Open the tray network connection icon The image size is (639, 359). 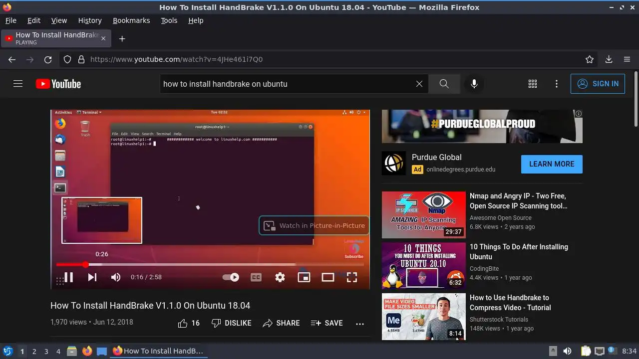click(600, 351)
